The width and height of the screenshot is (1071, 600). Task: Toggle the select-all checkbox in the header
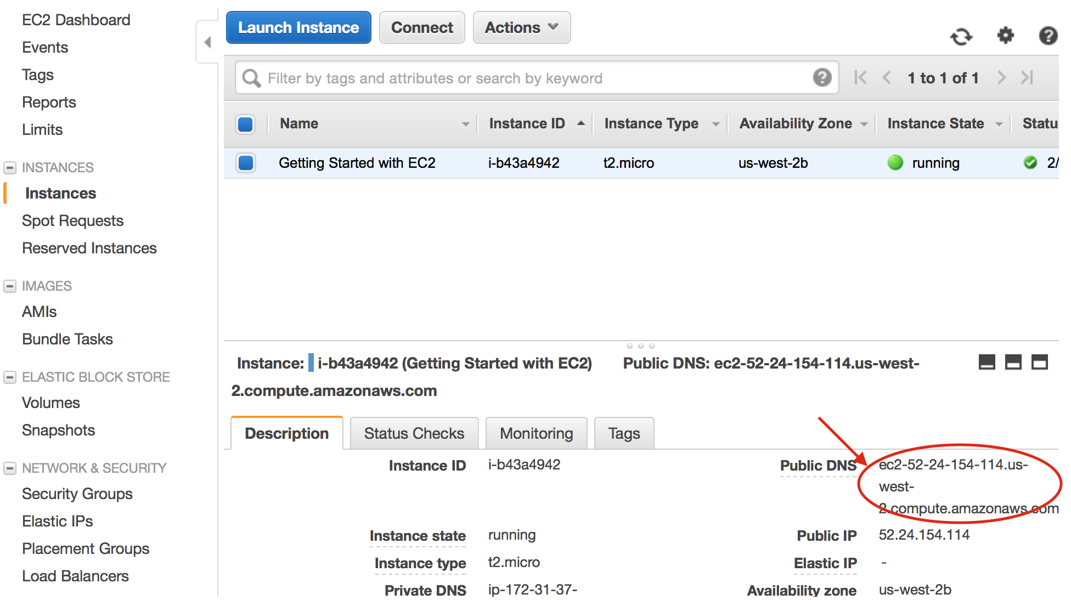tap(245, 124)
